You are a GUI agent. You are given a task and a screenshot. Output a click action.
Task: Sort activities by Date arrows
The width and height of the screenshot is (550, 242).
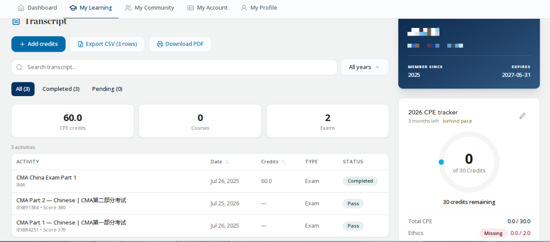[227, 162]
